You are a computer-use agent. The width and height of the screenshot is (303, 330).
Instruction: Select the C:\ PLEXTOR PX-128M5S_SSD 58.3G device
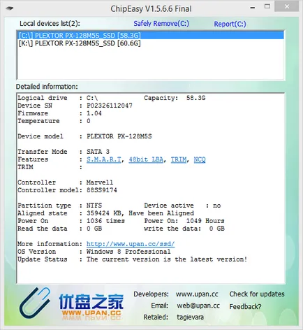pyautogui.click(x=151, y=36)
